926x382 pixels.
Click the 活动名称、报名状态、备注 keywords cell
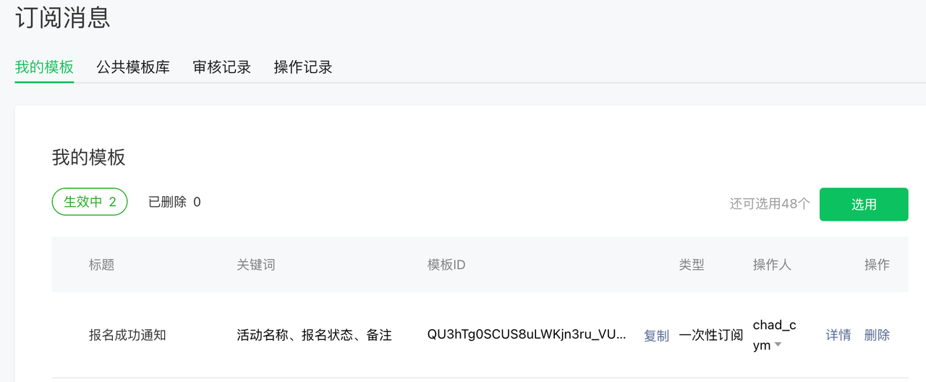click(314, 335)
